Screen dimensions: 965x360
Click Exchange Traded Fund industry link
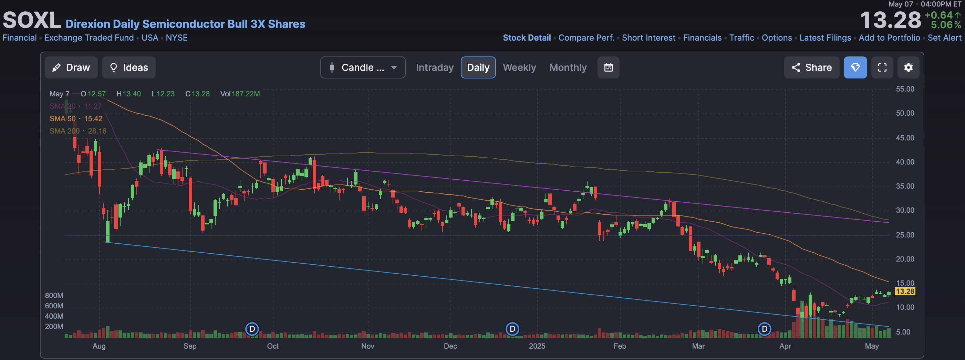click(x=89, y=38)
